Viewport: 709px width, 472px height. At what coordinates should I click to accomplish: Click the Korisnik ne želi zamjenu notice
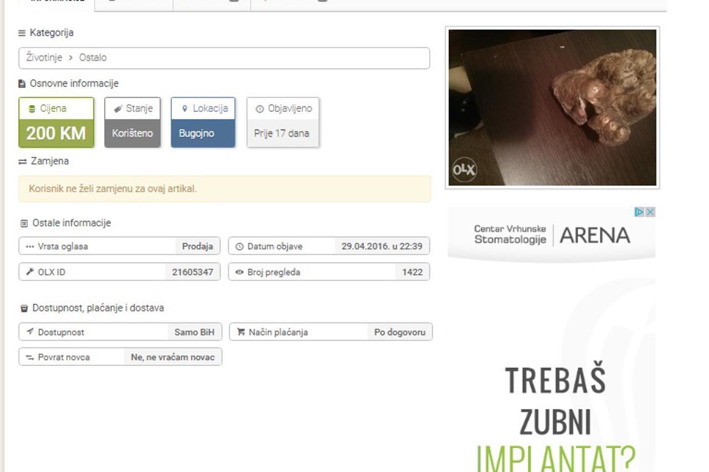(x=225, y=189)
